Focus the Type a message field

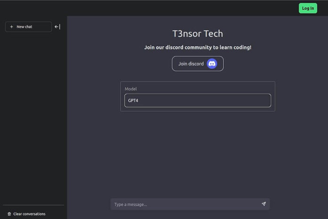tap(190, 204)
